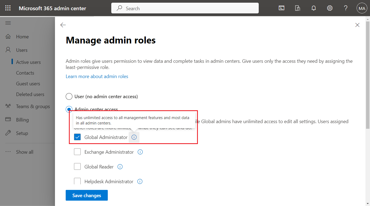
Task: Open the Settings gear in the top bar
Action: coord(330,8)
